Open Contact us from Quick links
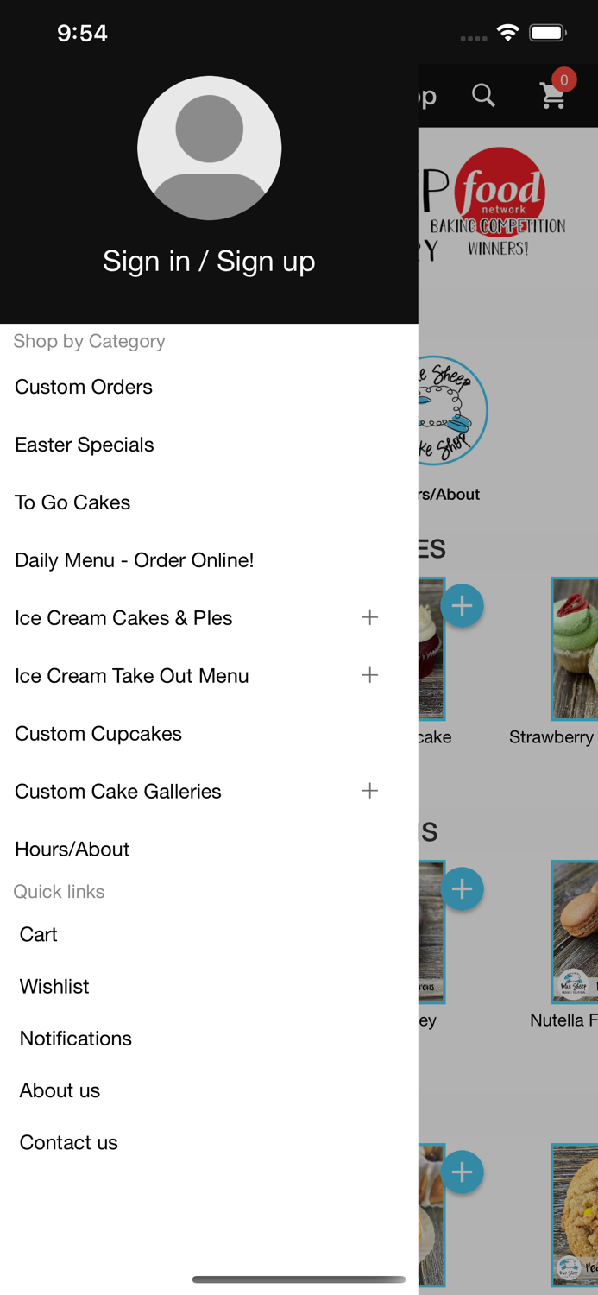 (68, 1142)
